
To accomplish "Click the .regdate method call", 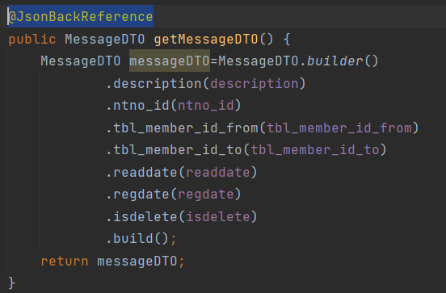I will tap(137, 195).
